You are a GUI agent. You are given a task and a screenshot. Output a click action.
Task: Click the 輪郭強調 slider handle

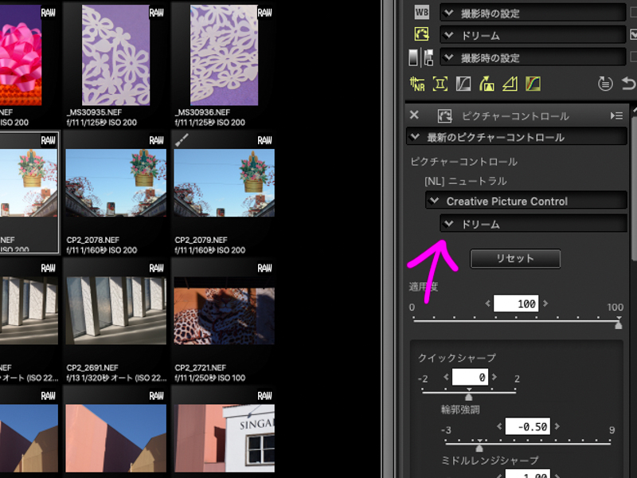(x=479, y=448)
